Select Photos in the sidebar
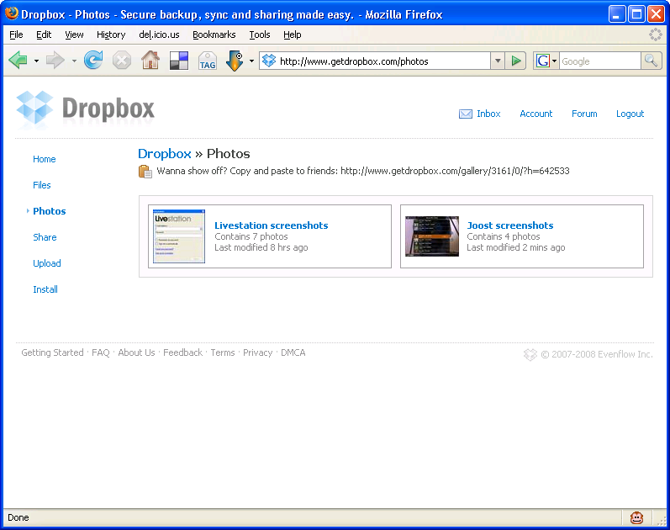 (x=49, y=211)
